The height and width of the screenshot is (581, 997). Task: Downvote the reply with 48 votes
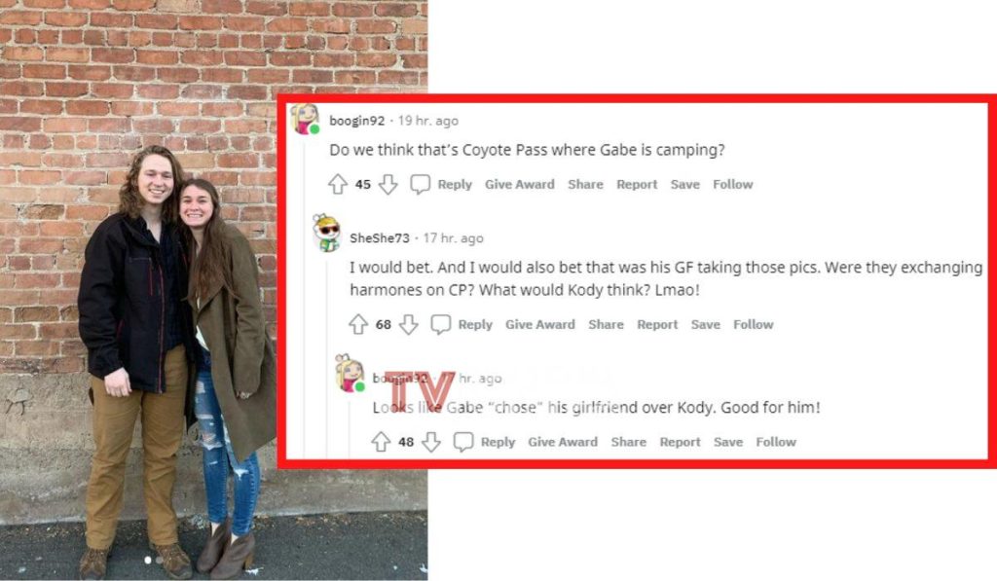tap(431, 442)
